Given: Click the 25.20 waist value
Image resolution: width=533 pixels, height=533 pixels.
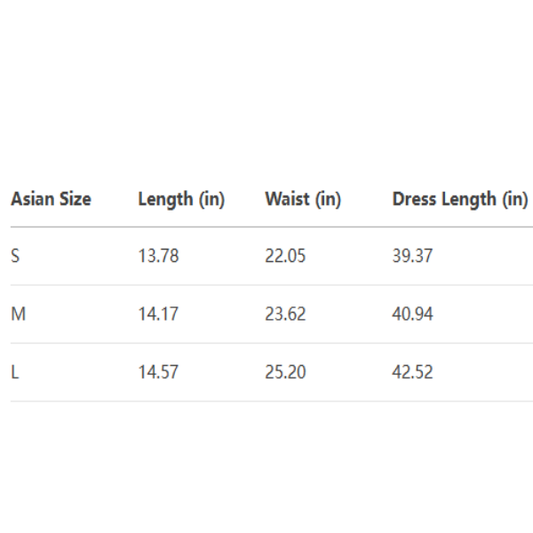Looking at the screenshot, I should (x=285, y=371).
